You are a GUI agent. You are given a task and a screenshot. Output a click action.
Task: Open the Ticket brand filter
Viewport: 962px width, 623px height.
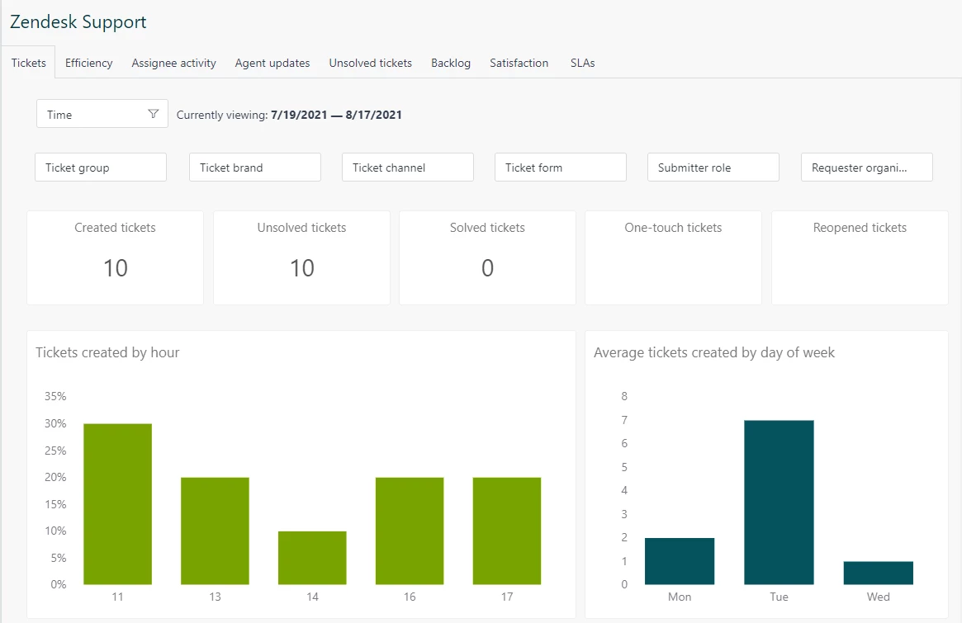click(255, 168)
